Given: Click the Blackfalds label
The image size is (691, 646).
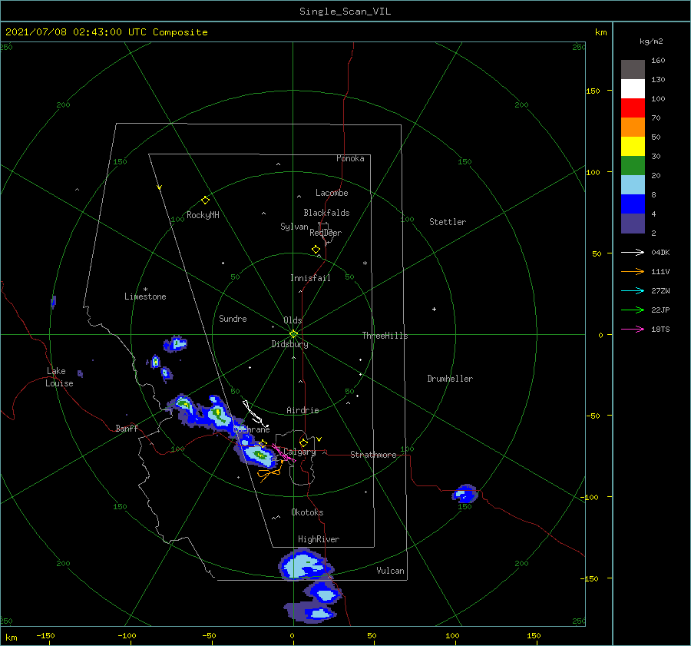Looking at the screenshot, I should 326,213.
